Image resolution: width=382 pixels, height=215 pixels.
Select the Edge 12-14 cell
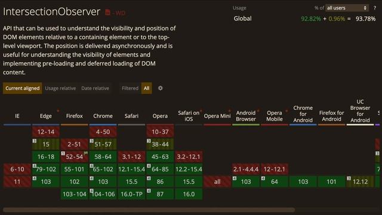tap(46, 132)
